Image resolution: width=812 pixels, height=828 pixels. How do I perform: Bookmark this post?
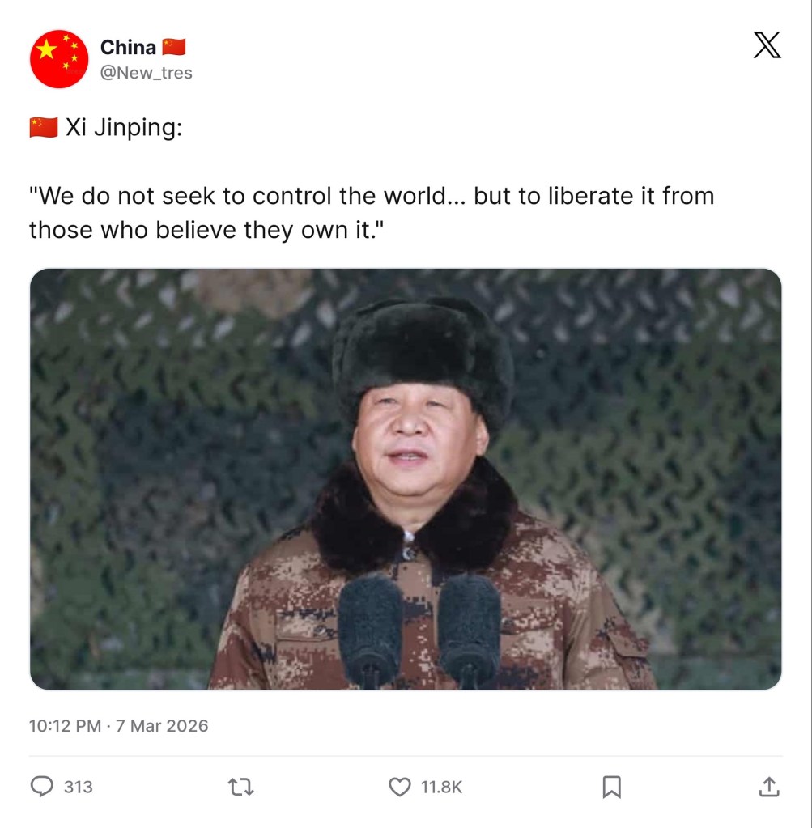pyautogui.click(x=612, y=787)
